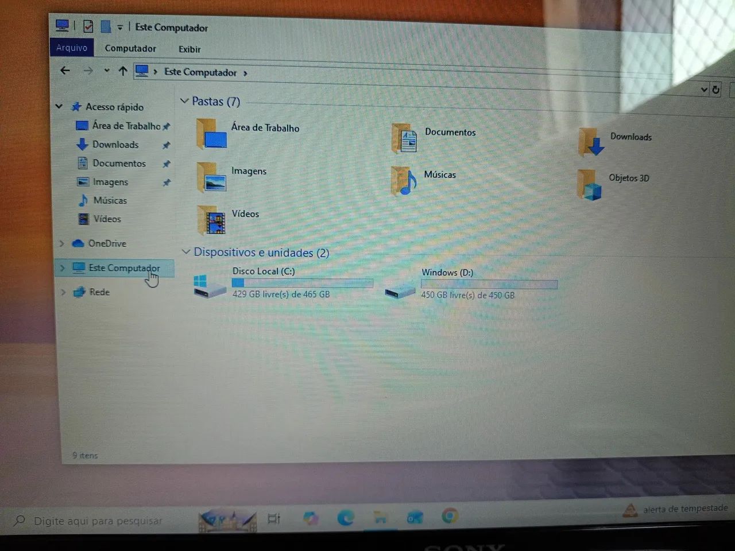Expand the breadcrumb chevron after Este Computador

pos(245,73)
